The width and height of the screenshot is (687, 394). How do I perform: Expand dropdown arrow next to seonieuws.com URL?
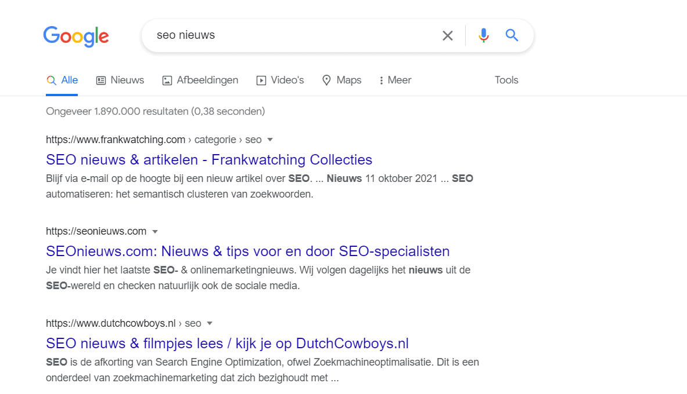coord(155,232)
